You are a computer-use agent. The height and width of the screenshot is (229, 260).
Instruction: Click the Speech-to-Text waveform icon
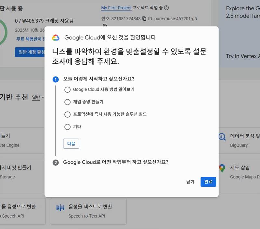(60, 208)
